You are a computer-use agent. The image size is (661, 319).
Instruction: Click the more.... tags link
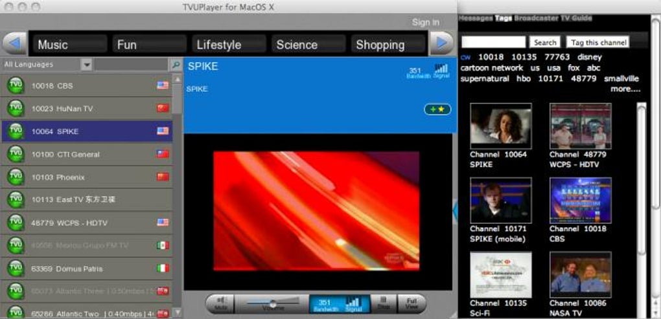[625, 89]
